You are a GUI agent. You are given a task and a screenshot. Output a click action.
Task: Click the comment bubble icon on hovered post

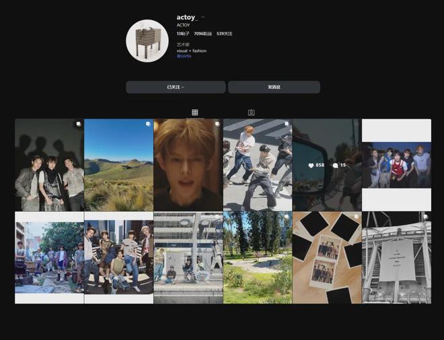click(335, 165)
